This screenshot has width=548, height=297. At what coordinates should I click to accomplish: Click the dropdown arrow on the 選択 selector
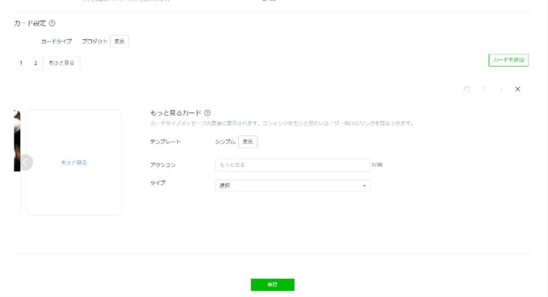(x=365, y=185)
